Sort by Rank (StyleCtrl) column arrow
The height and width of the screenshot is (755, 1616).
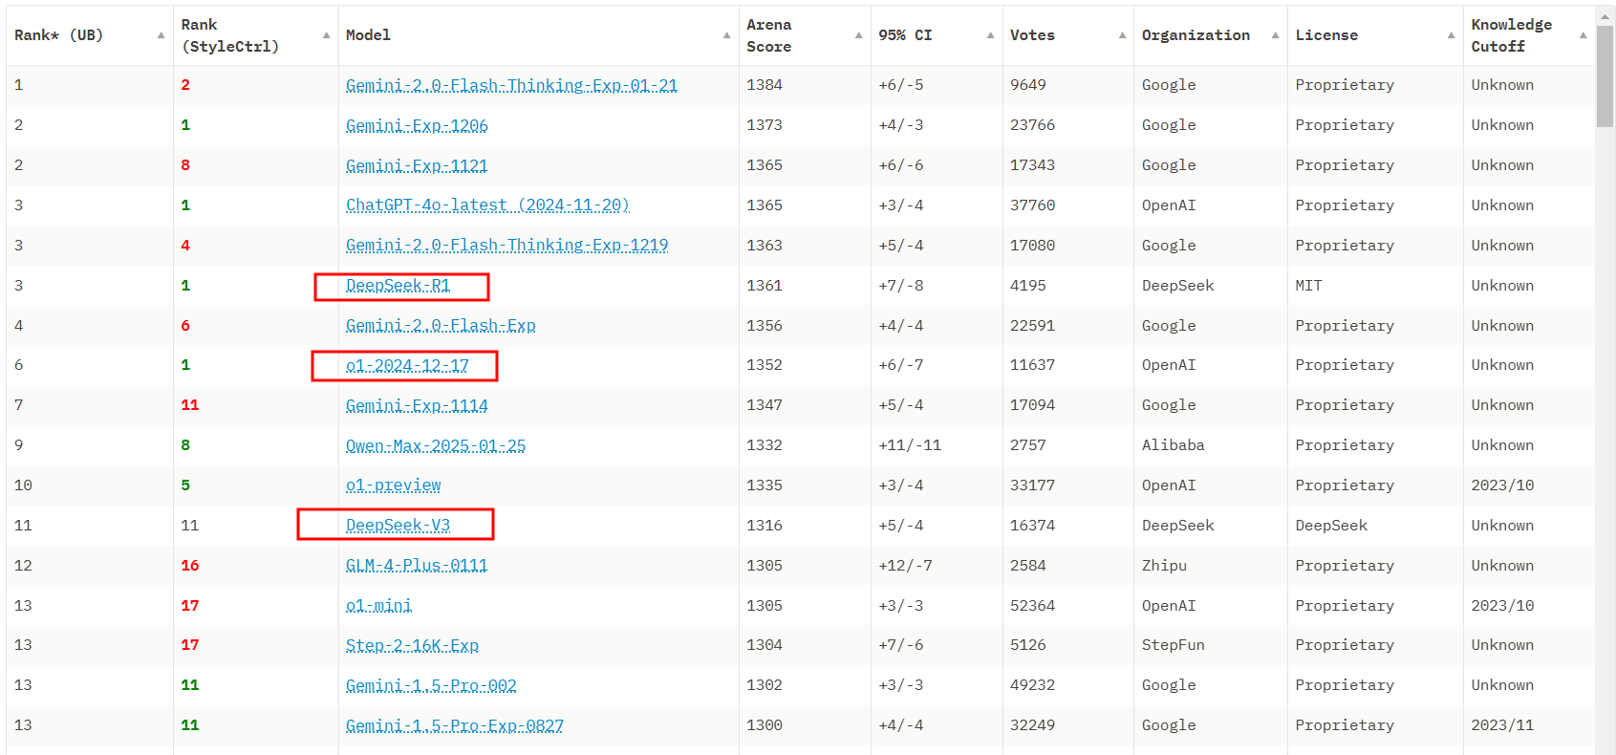point(326,35)
